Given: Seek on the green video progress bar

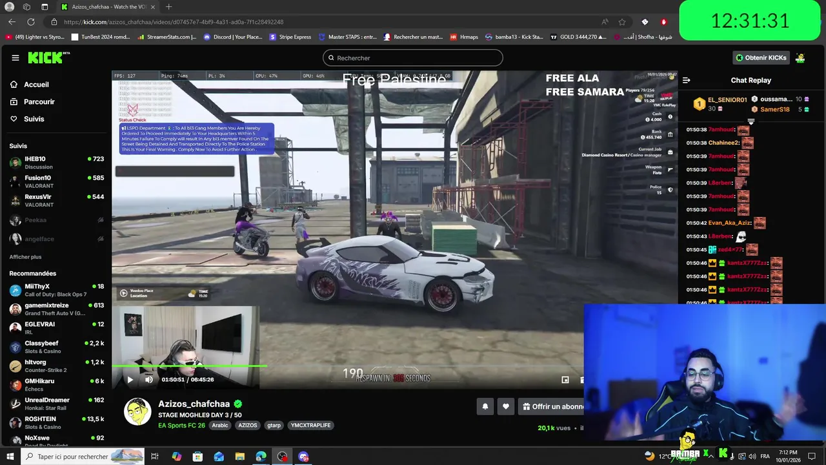Looking at the screenshot, I should point(190,366).
